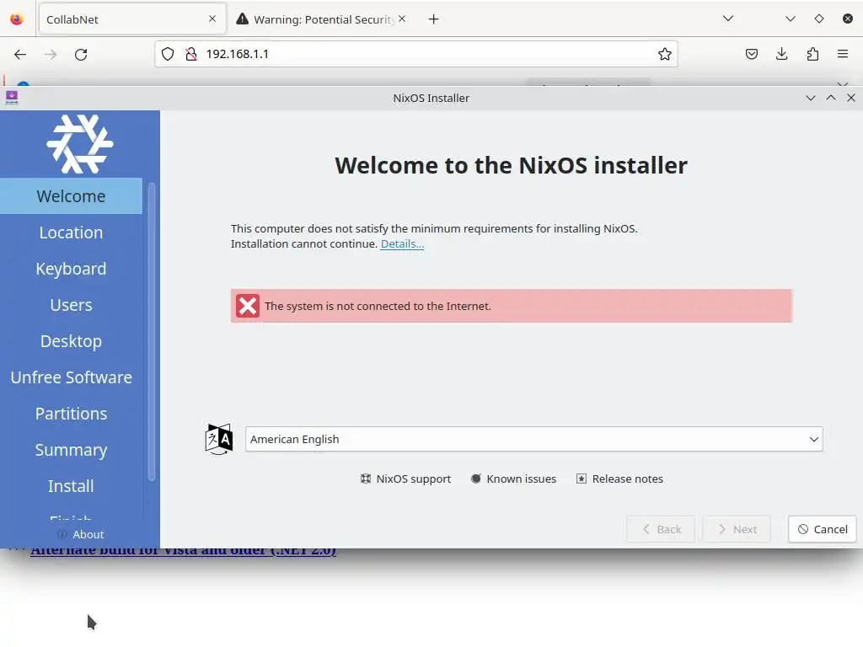The image size is (863, 647).
Task: Open Known issues link
Action: tap(513, 479)
